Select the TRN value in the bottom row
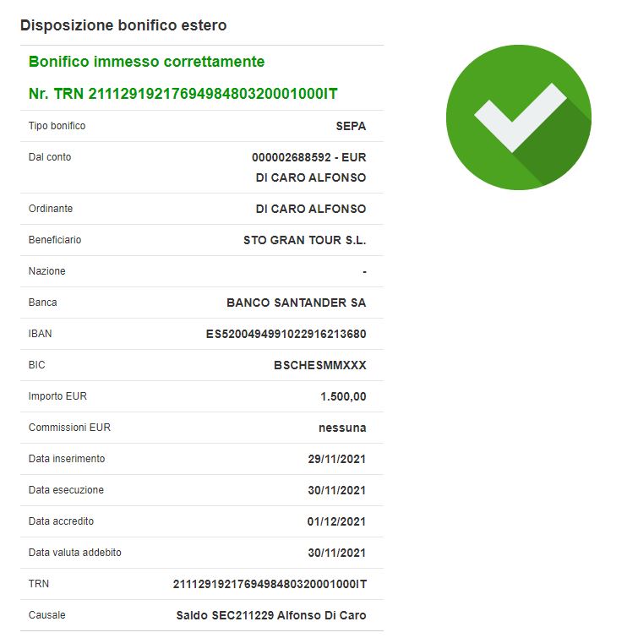The image size is (638, 638). click(x=270, y=584)
